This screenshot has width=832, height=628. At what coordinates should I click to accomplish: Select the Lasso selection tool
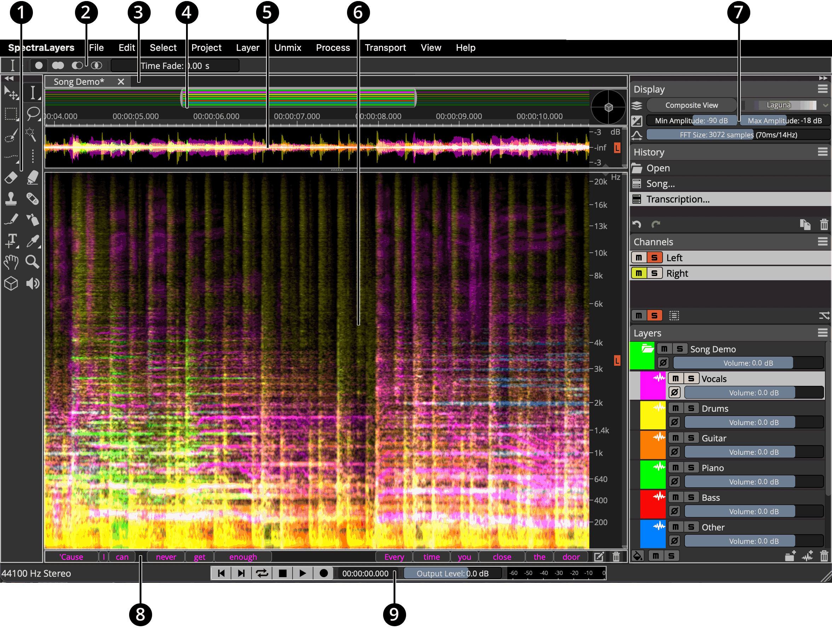(33, 113)
